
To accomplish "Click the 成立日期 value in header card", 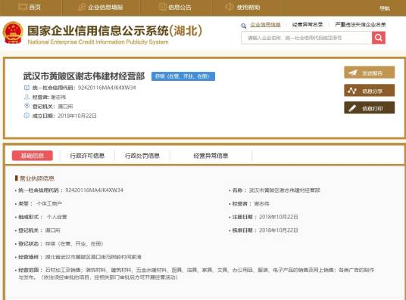I will pyautogui.click(x=77, y=116).
